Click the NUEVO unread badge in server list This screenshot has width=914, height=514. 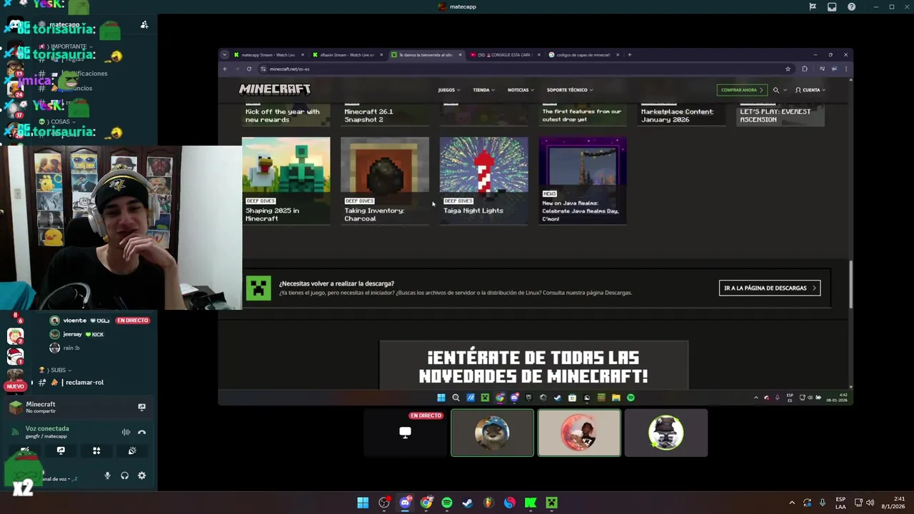click(x=15, y=386)
